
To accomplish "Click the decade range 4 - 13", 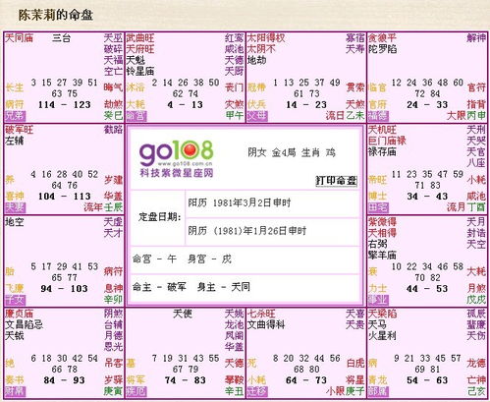I will click(x=185, y=105).
